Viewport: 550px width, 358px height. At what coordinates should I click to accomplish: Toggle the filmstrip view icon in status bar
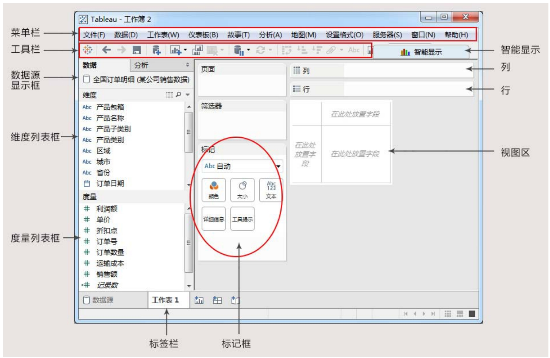pos(460,314)
